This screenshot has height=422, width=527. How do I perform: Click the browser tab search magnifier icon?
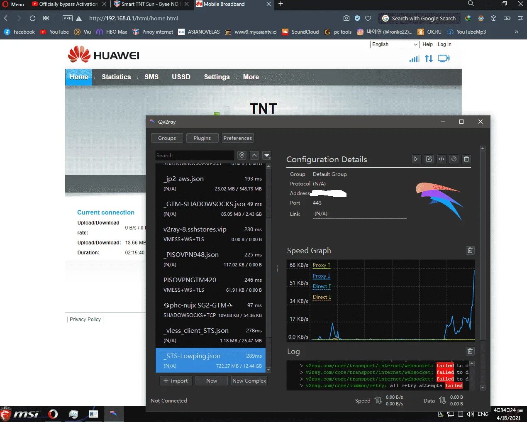[x=471, y=4]
